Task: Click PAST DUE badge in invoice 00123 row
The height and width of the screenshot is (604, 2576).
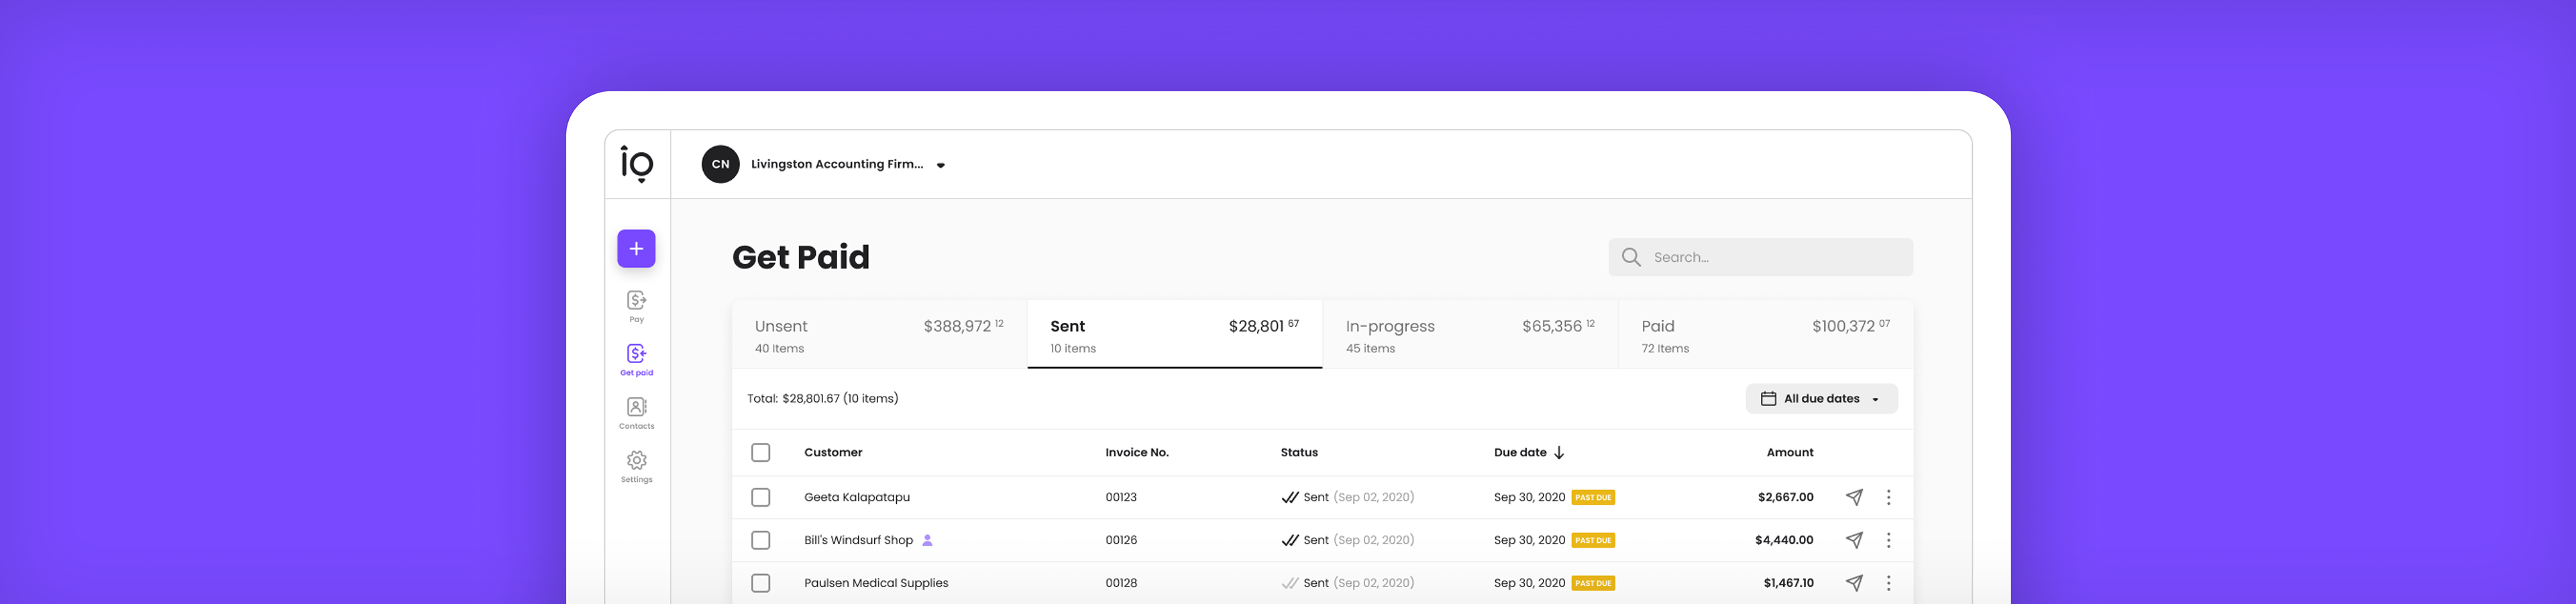Action: point(1593,498)
